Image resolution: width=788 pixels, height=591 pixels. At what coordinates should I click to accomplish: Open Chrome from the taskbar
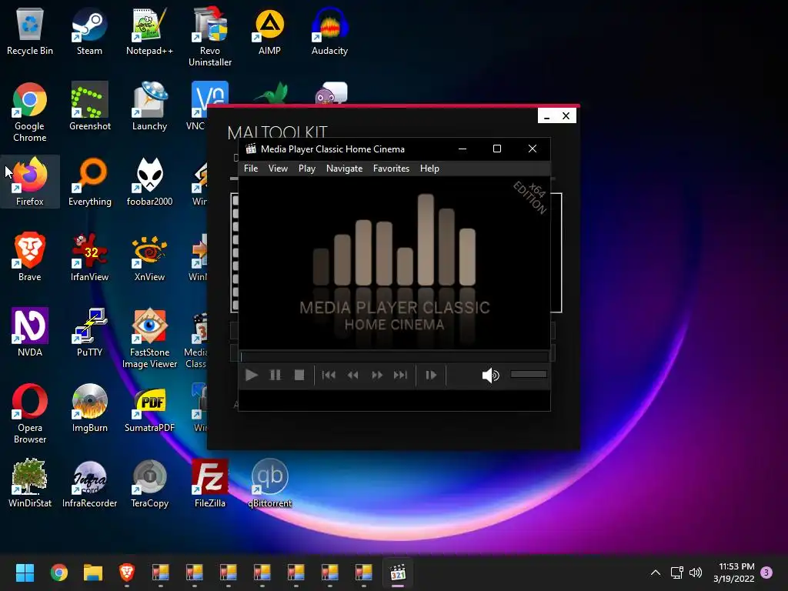pyautogui.click(x=58, y=573)
